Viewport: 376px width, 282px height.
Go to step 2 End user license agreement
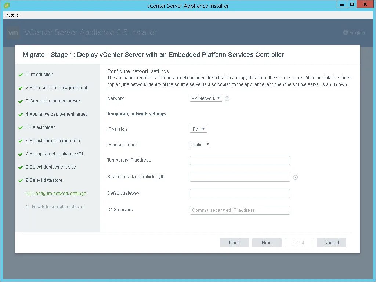tap(56, 88)
